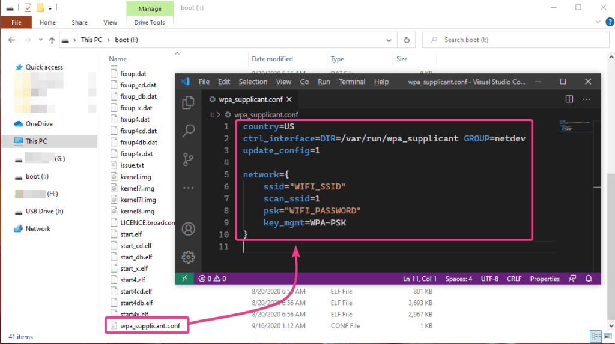This screenshot has width=615, height=344.
Task: Open the VS Code Explorer panel icon
Action: coord(189,102)
